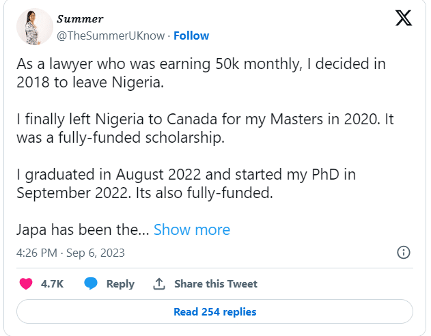This screenshot has width=431, height=336.
Task: Select Share this Tweet
Action: click(x=216, y=283)
